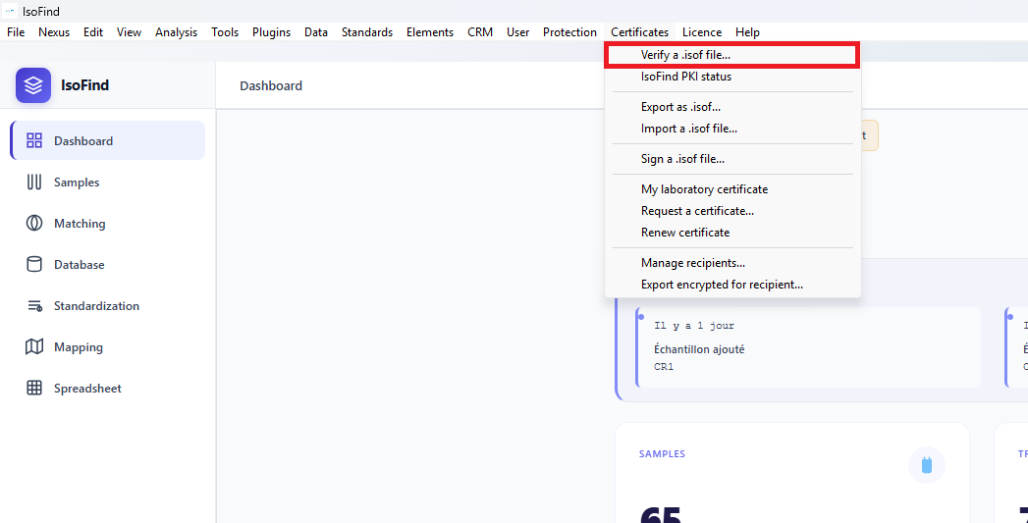This screenshot has height=523, width=1028.
Task: Open the Plugins menu
Action: pyautogui.click(x=271, y=32)
